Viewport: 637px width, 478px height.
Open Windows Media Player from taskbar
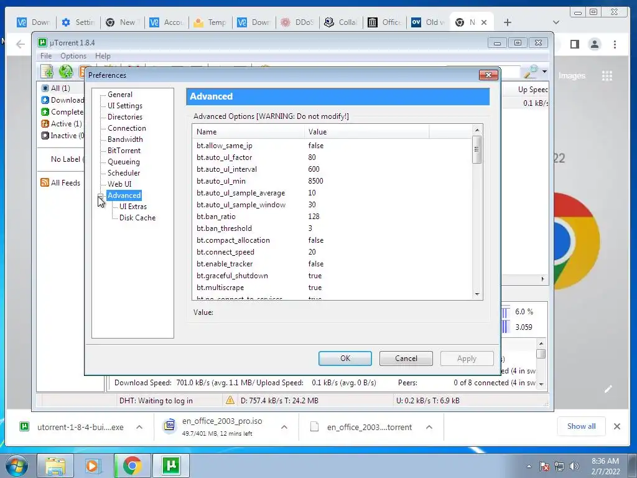tap(93, 466)
